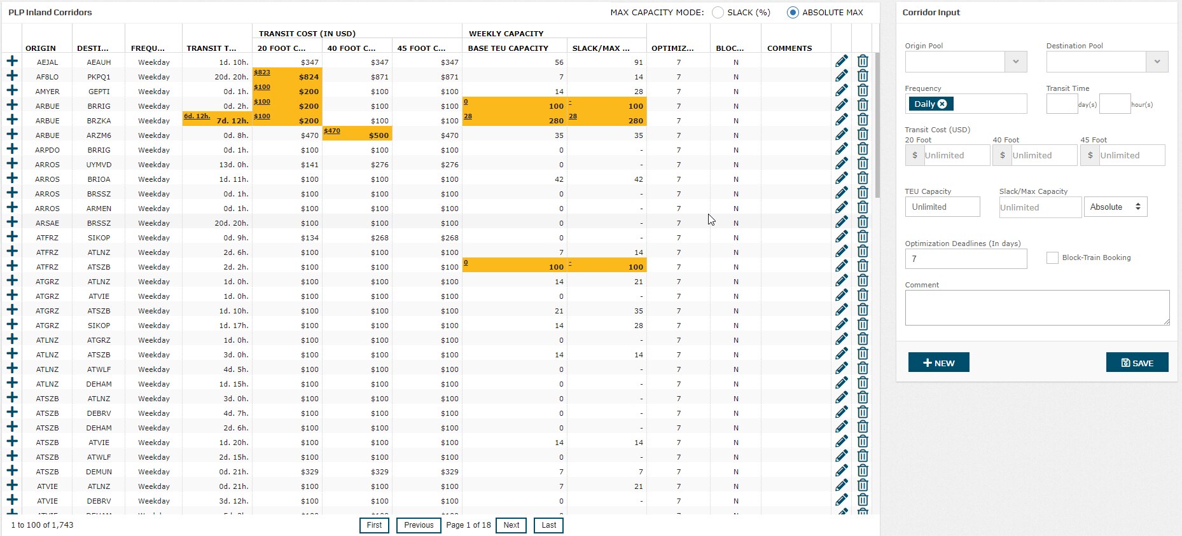This screenshot has height=536, width=1182.
Task: Click the table's vertical scrollbar
Action: coord(877,127)
